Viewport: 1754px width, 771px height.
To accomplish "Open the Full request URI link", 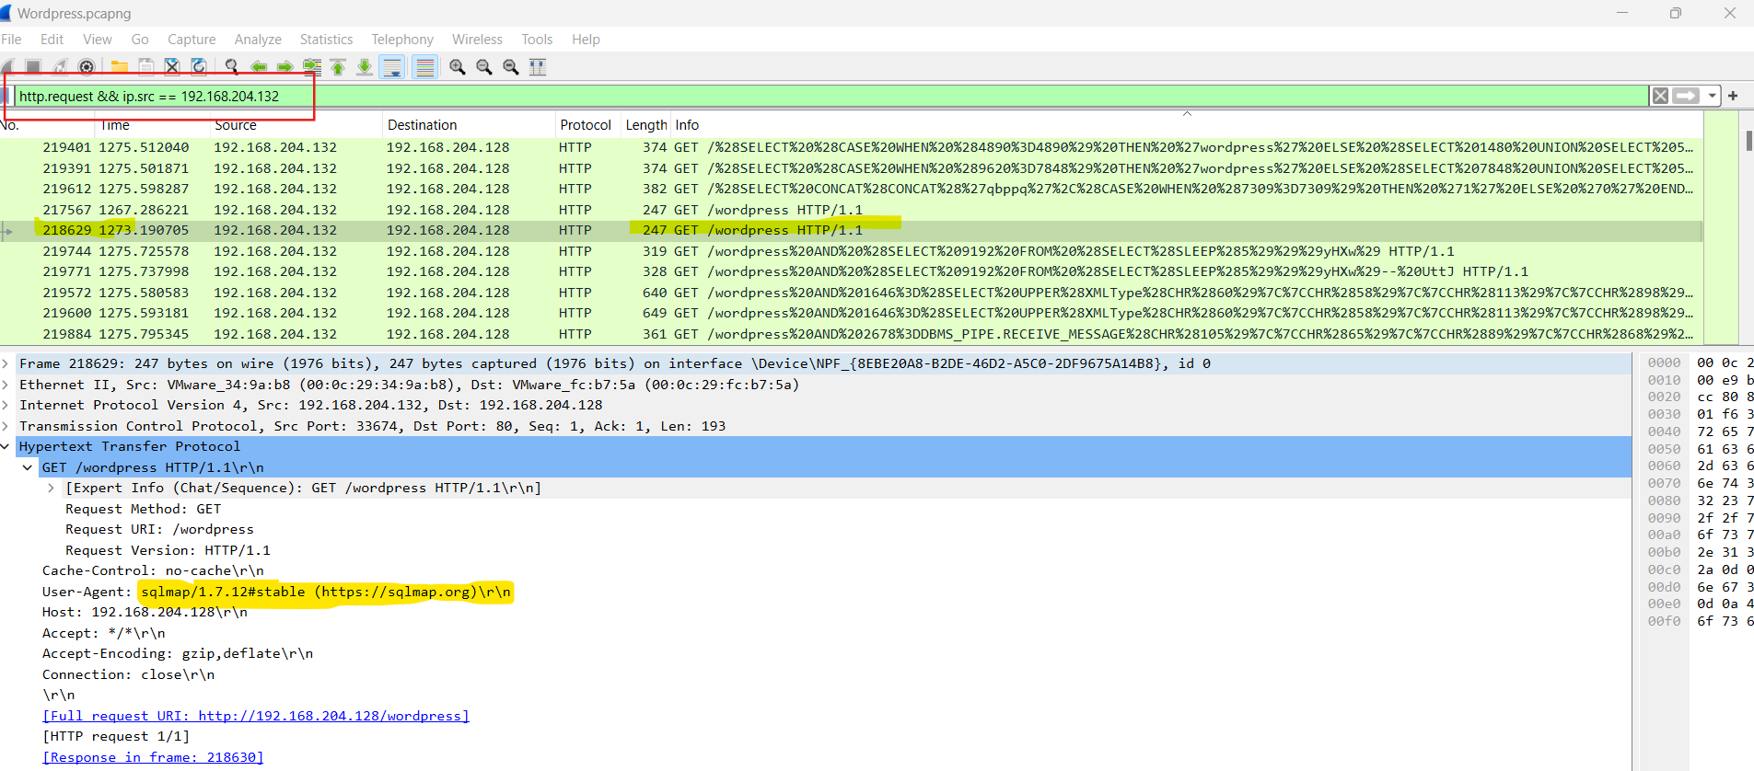I will point(256,716).
